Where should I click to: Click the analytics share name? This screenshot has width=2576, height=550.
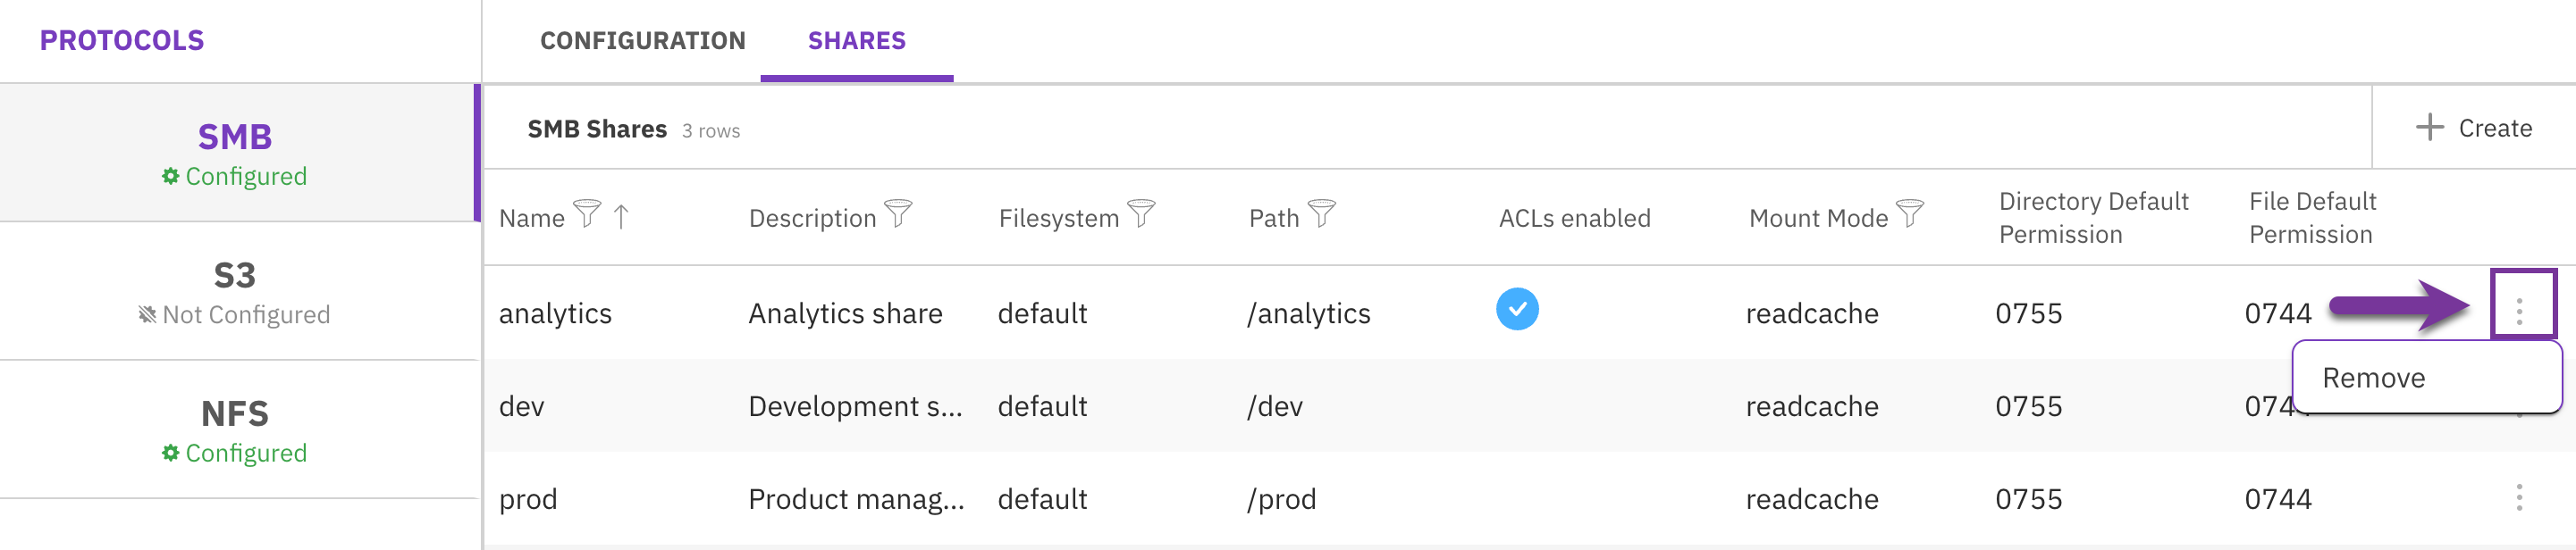coord(555,313)
